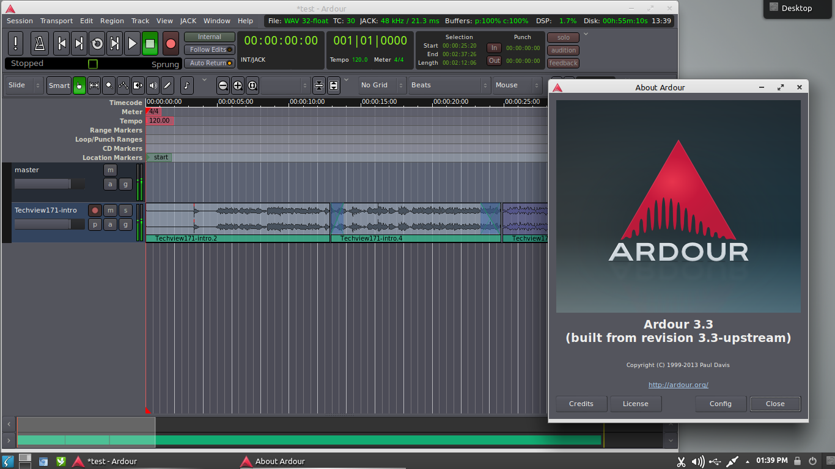Mute the master bus

click(110, 170)
